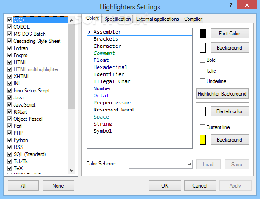Select HTML in language list
260x199 pixels.
pos(20,62)
